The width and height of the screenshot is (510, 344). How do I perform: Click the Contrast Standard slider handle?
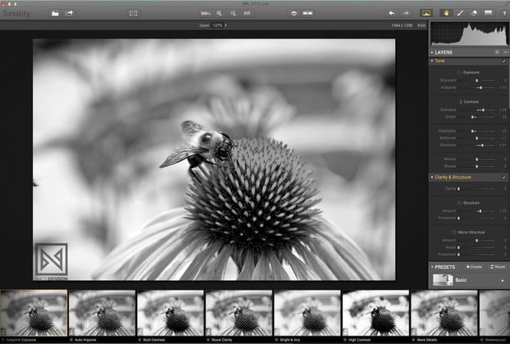click(483, 110)
